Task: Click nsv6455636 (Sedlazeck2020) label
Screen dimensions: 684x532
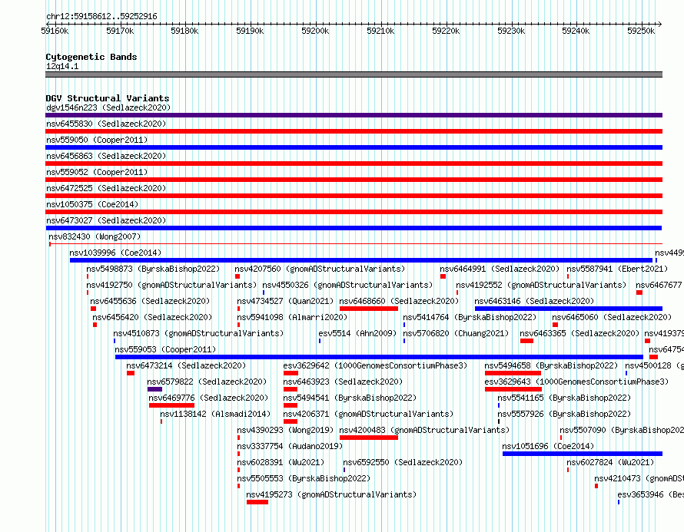Action: pos(150,301)
